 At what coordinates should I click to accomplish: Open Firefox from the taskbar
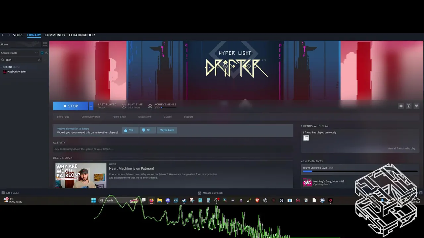pyautogui.click(x=151, y=200)
